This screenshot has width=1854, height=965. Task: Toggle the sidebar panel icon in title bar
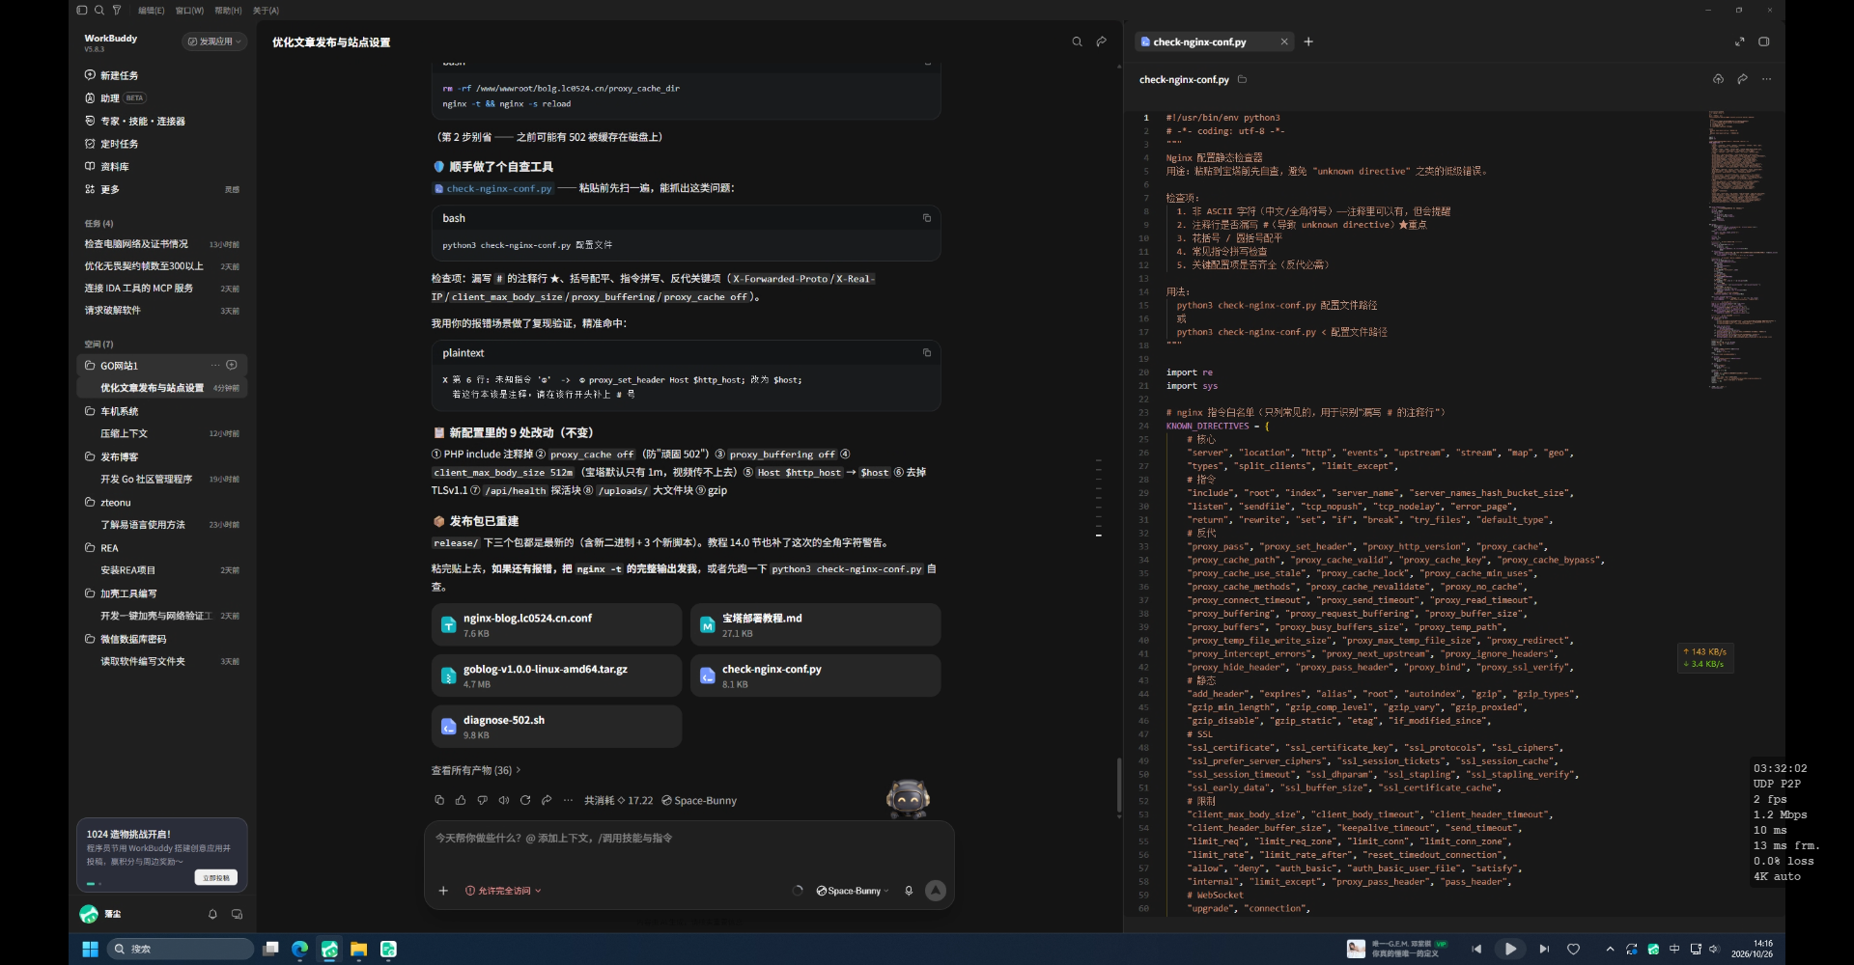[82, 10]
